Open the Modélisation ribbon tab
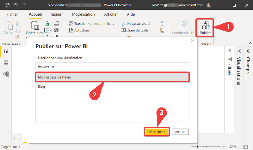 click(83, 14)
